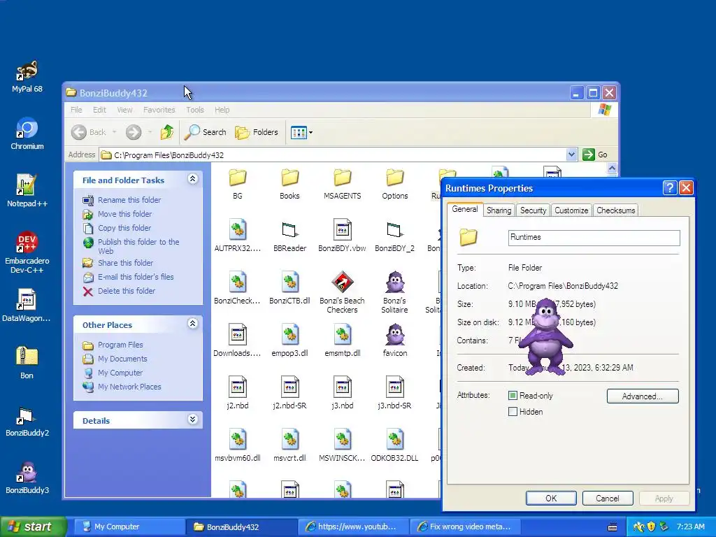Image resolution: width=716 pixels, height=537 pixels.
Task: Switch to the Customize tab
Action: click(571, 210)
